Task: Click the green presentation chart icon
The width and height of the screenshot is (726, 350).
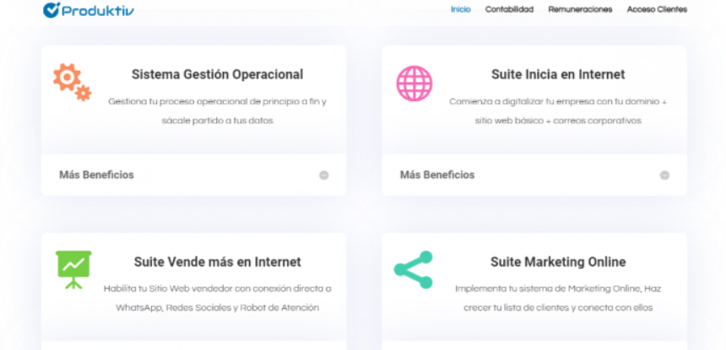Action: point(73,270)
